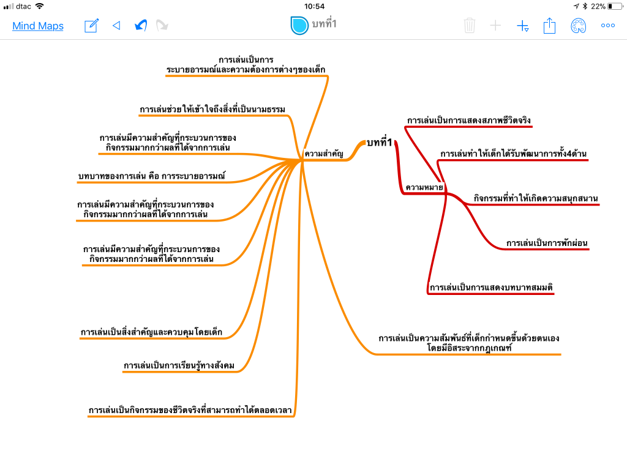This screenshot has height=470, width=627.
Task: Tap the การเล่นเป็นการพักผ่อน topic
Action: point(547,244)
